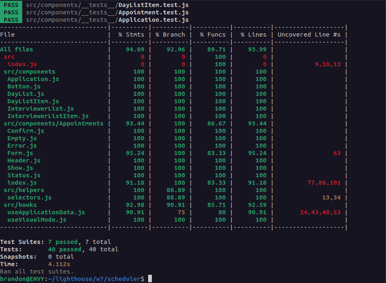The image size is (386, 283).
Task: Click 86.67 funcs value for Appointments folder
Action: (216, 123)
